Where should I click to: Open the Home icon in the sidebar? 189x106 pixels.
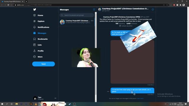35,15
